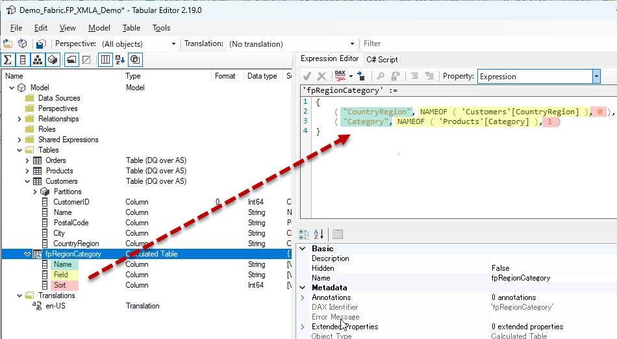Click alphabetical sort icon in properties
This screenshot has height=339, width=617.
click(318, 234)
